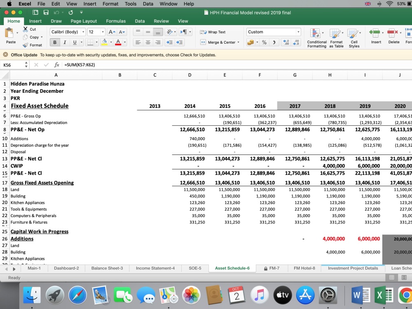Toggle Italic formatting button

[65, 42]
